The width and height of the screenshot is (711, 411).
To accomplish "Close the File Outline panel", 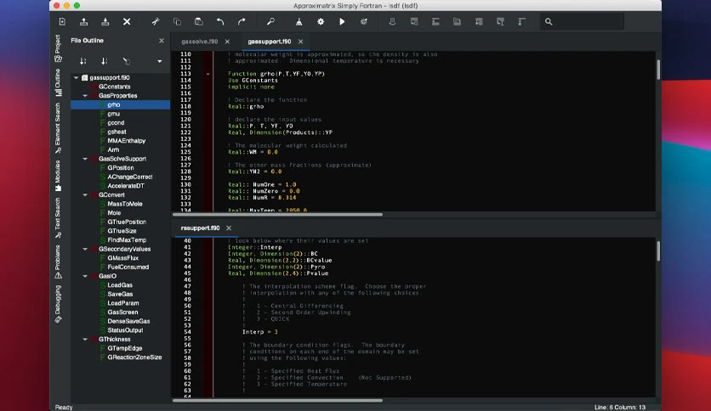I will click(162, 41).
